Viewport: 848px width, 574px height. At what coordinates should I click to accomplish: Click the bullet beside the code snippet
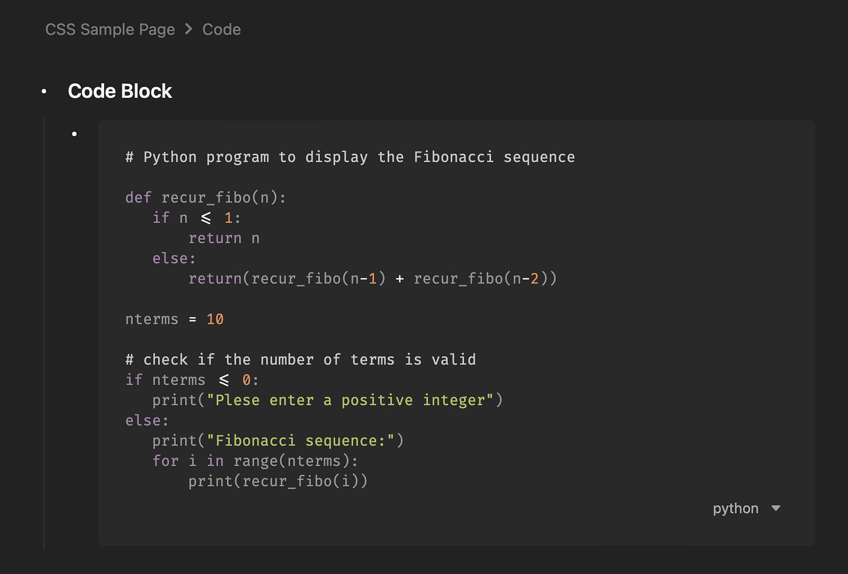click(x=75, y=134)
